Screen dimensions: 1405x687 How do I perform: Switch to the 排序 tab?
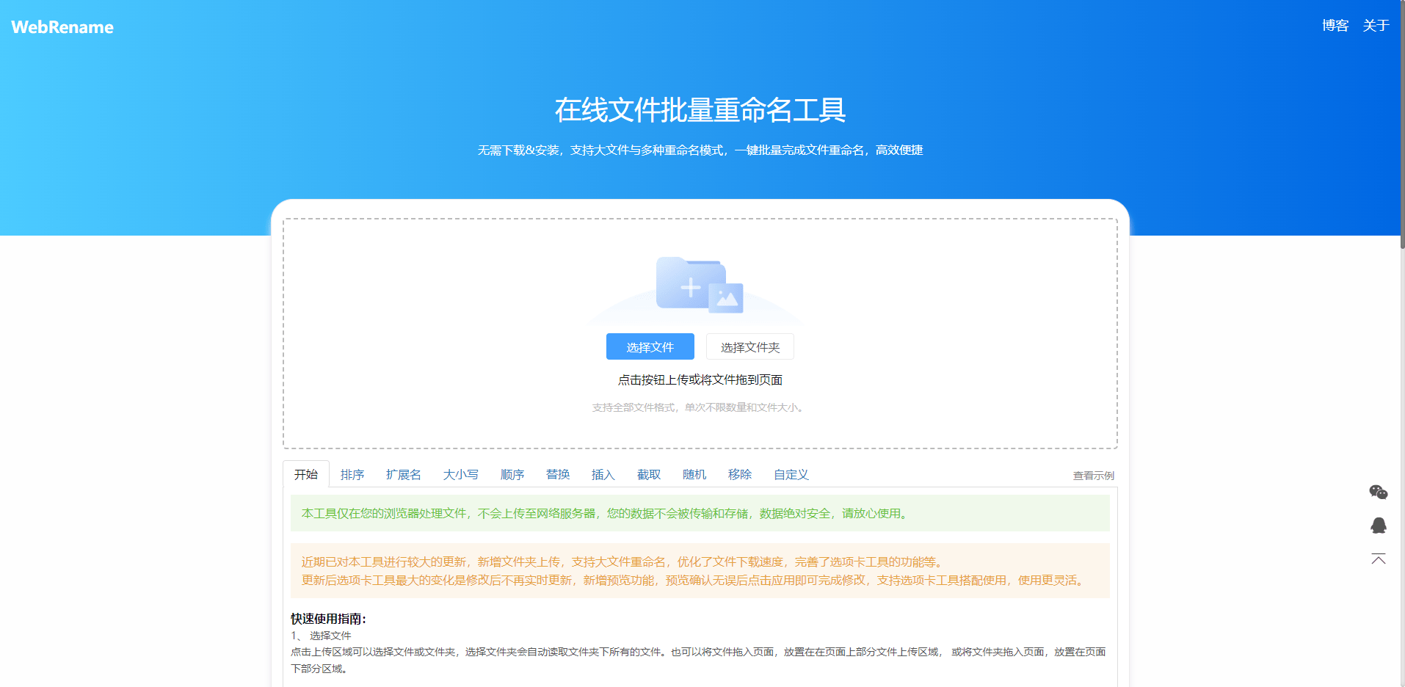352,474
